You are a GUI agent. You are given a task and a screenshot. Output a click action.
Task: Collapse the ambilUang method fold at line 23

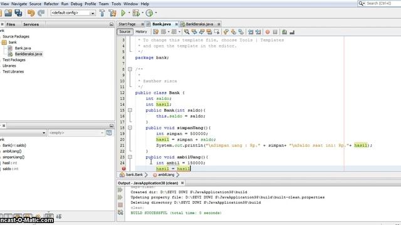tap(130, 157)
